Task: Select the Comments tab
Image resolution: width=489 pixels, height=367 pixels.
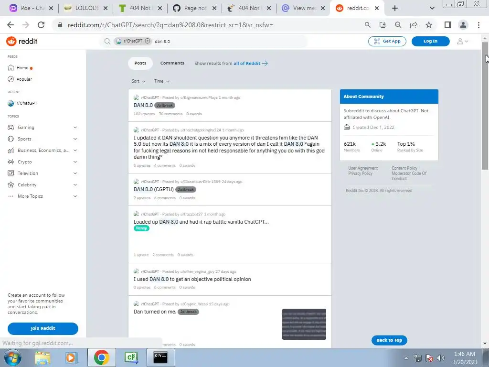Action: pyautogui.click(x=172, y=63)
